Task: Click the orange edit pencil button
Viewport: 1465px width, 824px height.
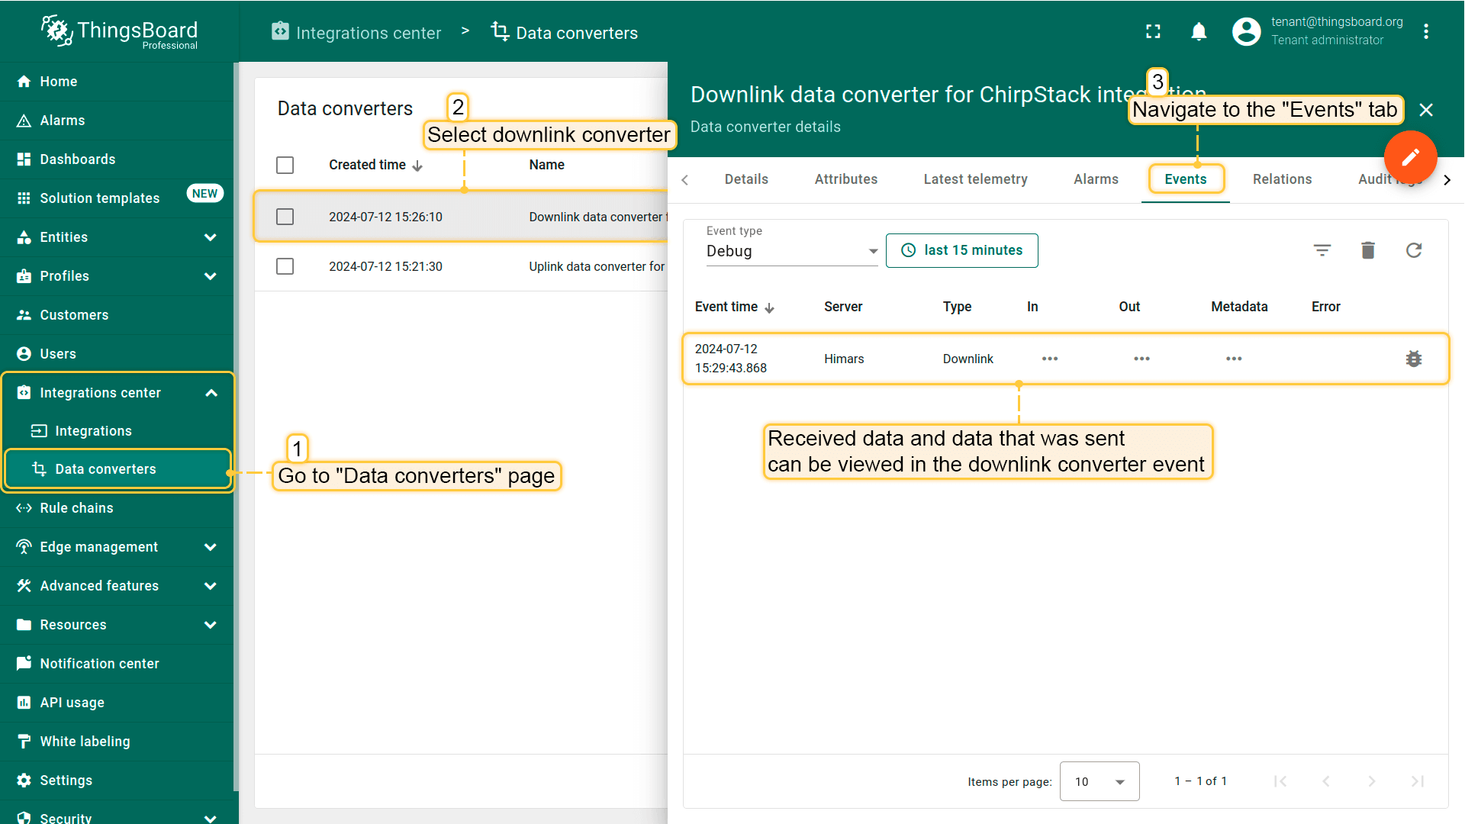Action: [x=1410, y=157]
